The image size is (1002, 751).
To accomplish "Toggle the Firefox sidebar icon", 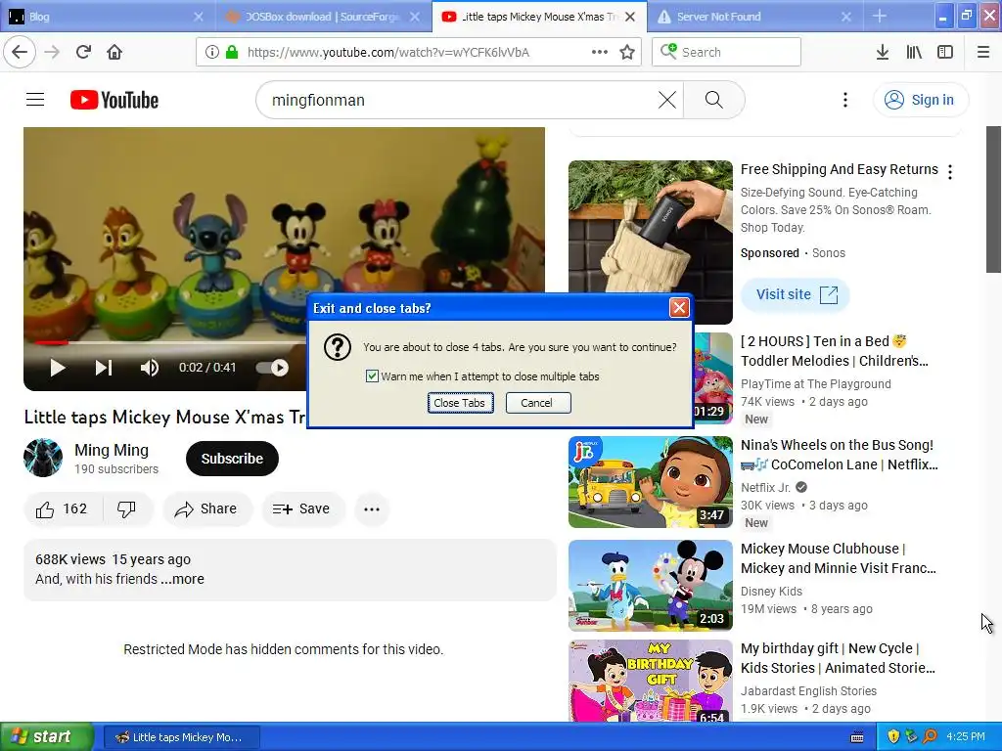I will click(x=945, y=52).
